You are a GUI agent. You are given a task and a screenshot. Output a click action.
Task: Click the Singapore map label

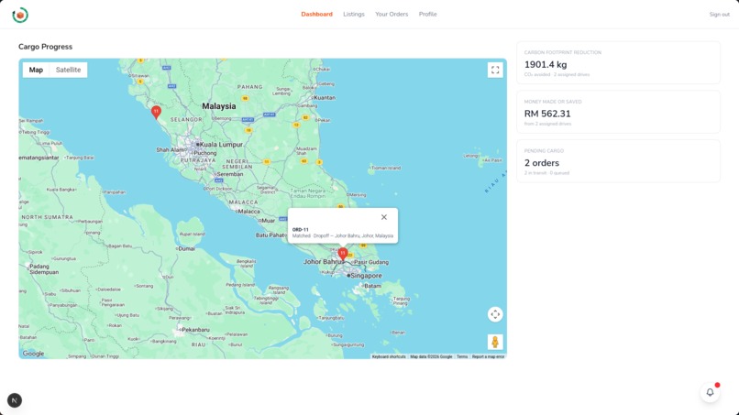[366, 276]
